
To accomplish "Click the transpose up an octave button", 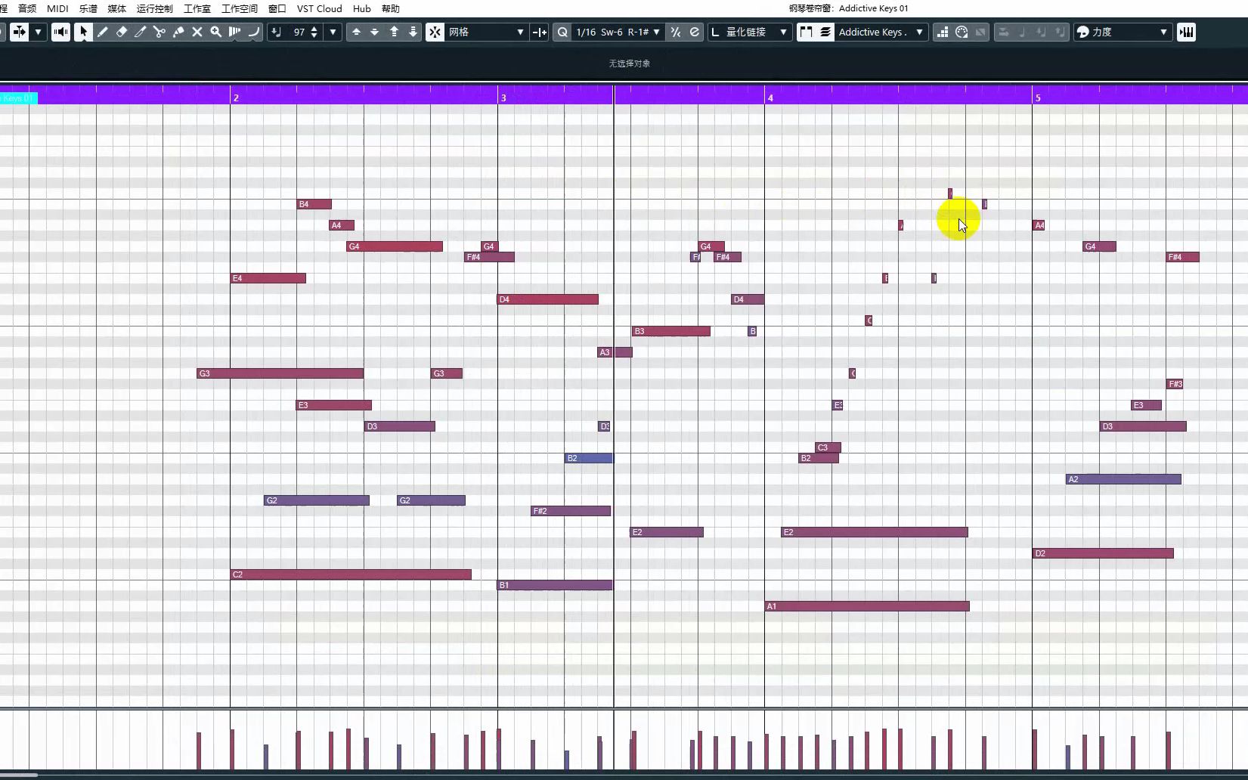I will tap(394, 32).
